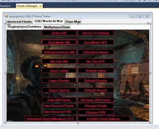The image size is (159, 129).
Task: Click the tab control smart-tag arrow glyph
Action: tap(148, 23)
